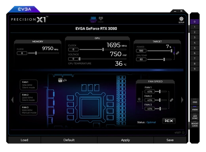Toggle Boost Lock
The height and width of the screenshot is (152, 206).
pyautogui.click(x=195, y=125)
